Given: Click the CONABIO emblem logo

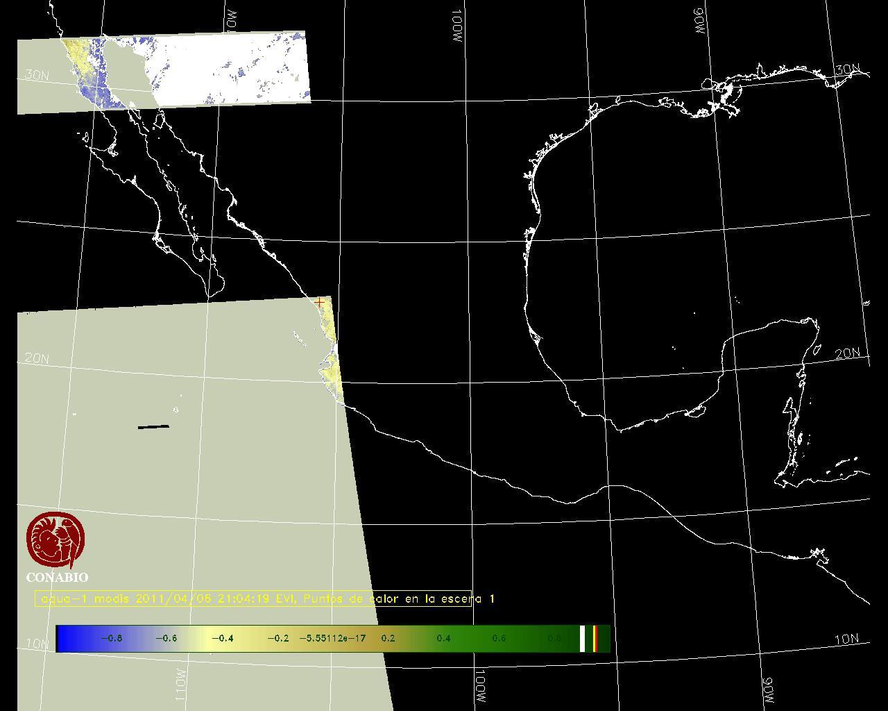Looking at the screenshot, I should click(x=57, y=539).
